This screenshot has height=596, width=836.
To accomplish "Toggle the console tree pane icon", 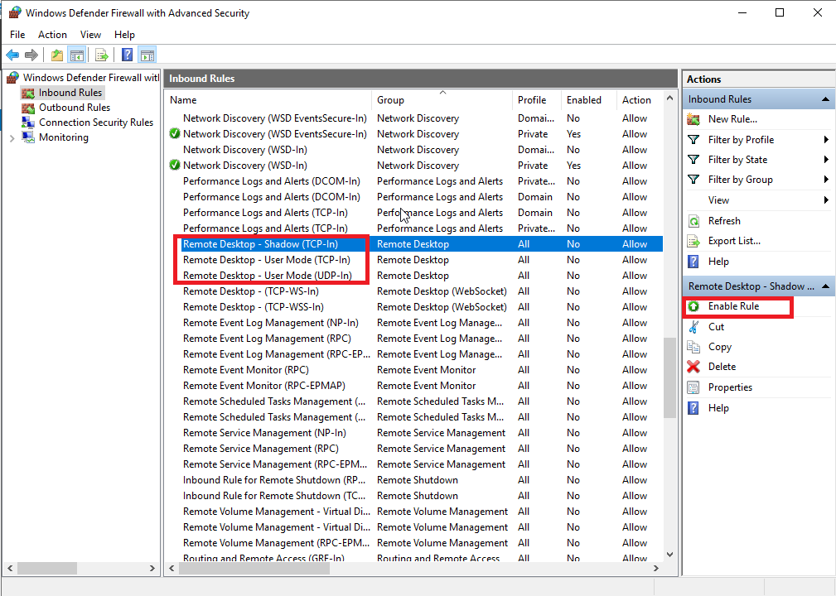I will (x=77, y=55).
